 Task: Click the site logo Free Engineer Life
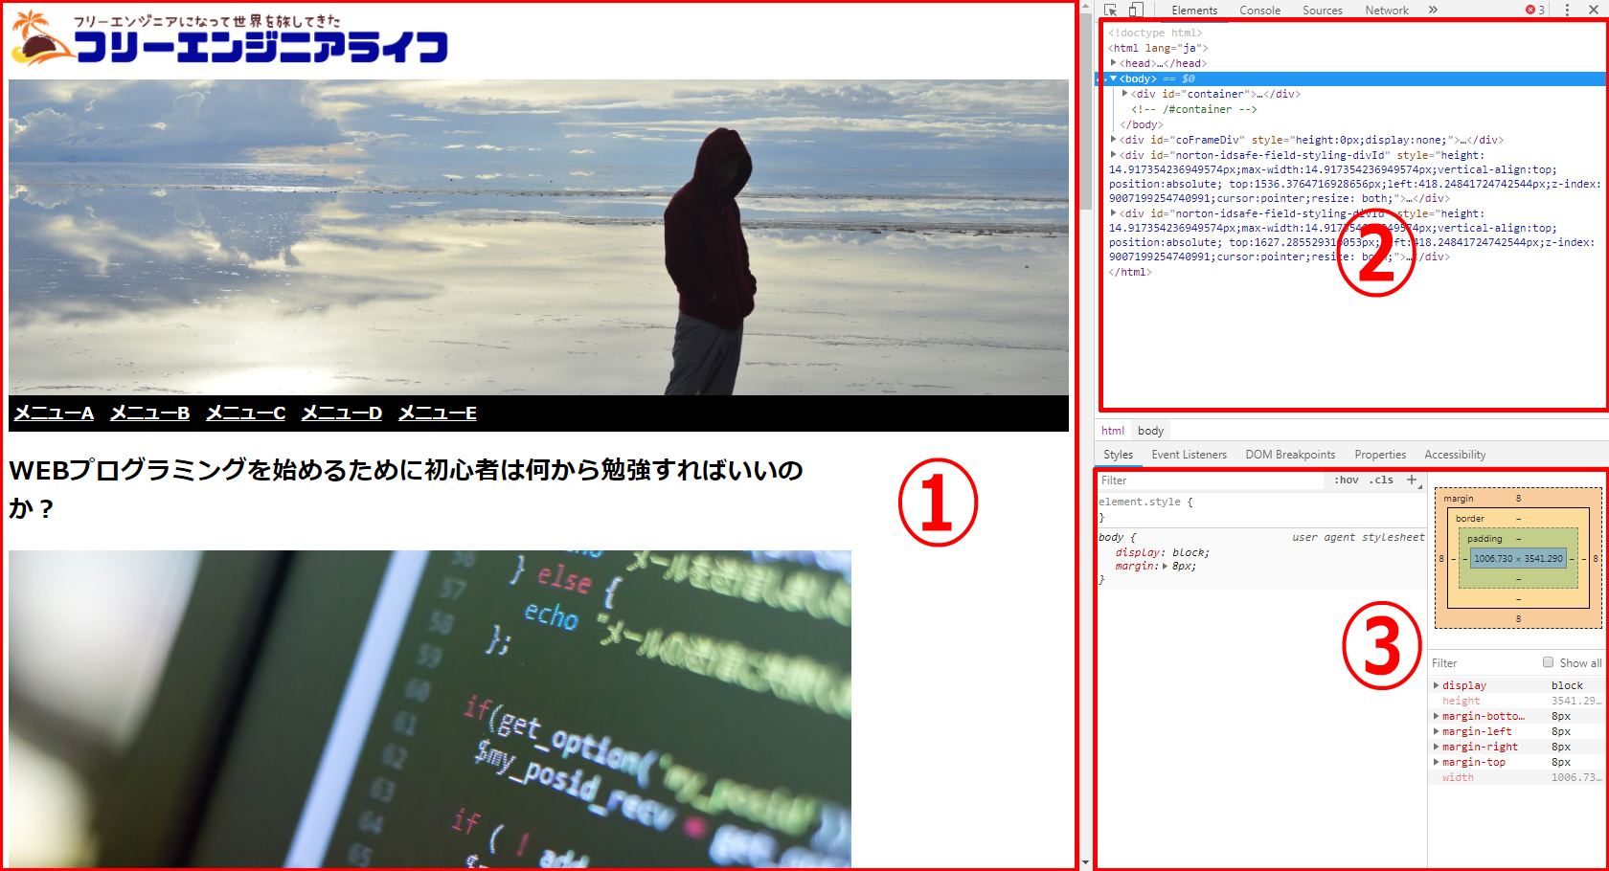tap(230, 38)
